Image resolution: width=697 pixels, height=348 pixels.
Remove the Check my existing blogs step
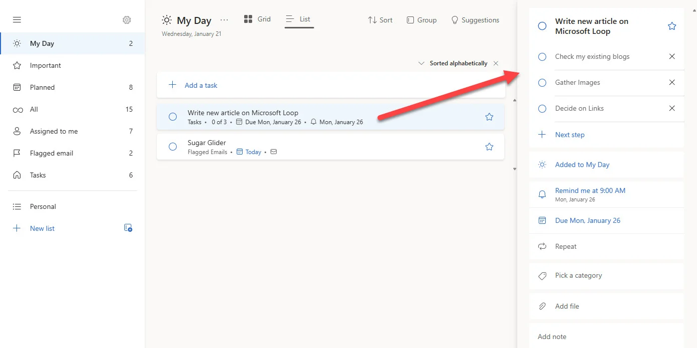[672, 56]
